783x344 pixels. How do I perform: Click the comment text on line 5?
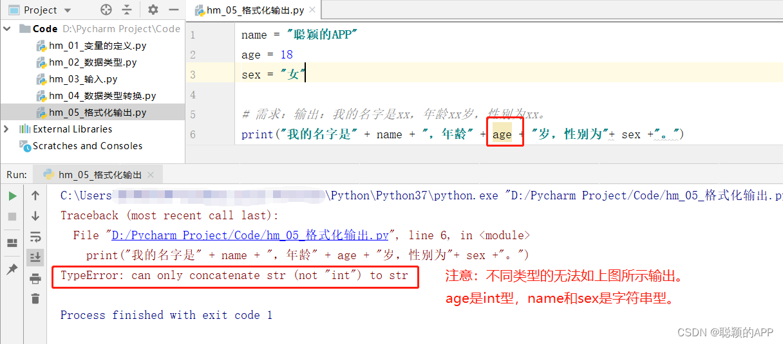394,114
